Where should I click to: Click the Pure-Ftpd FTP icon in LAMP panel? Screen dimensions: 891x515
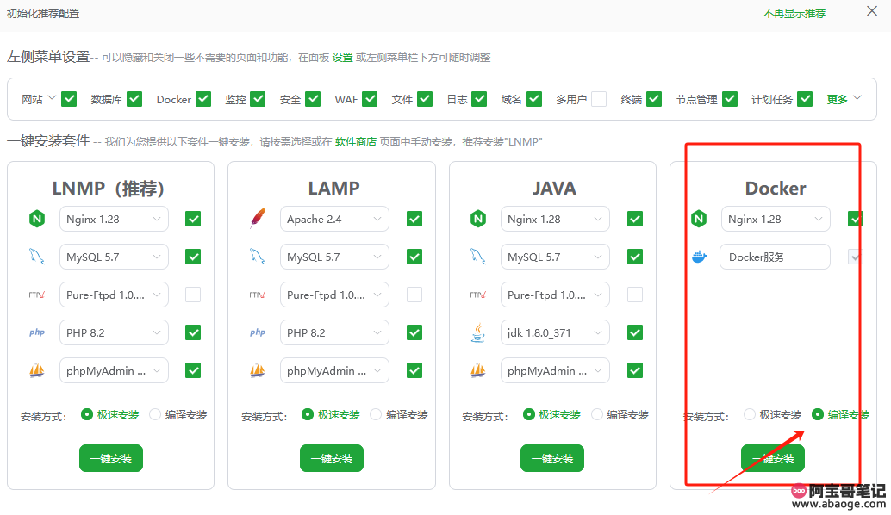point(257,295)
